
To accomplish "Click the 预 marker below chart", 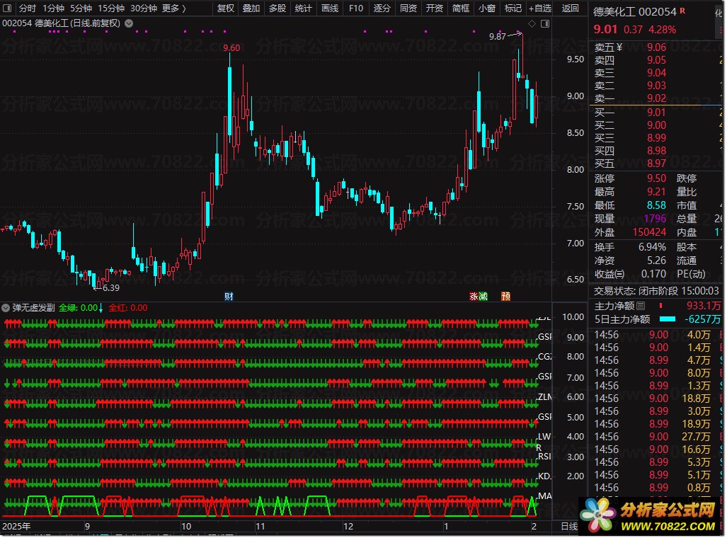I will (x=506, y=297).
